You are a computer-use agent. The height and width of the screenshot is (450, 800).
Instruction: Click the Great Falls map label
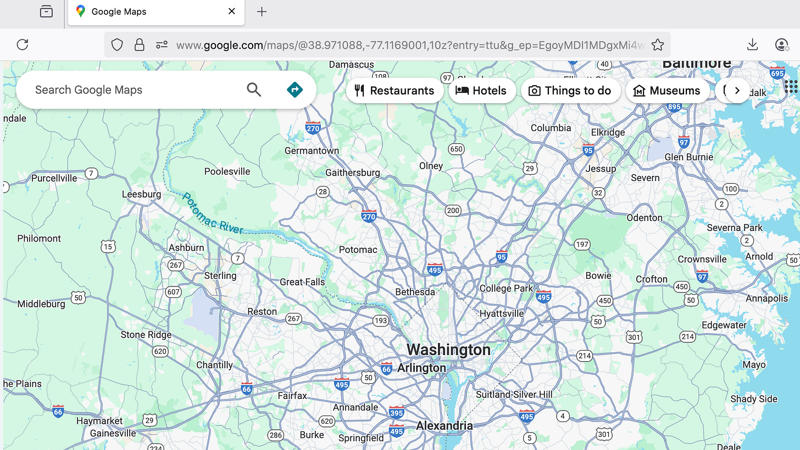(302, 282)
